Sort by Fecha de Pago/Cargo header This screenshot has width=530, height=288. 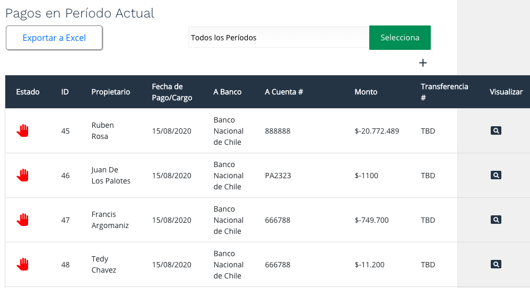tap(172, 92)
